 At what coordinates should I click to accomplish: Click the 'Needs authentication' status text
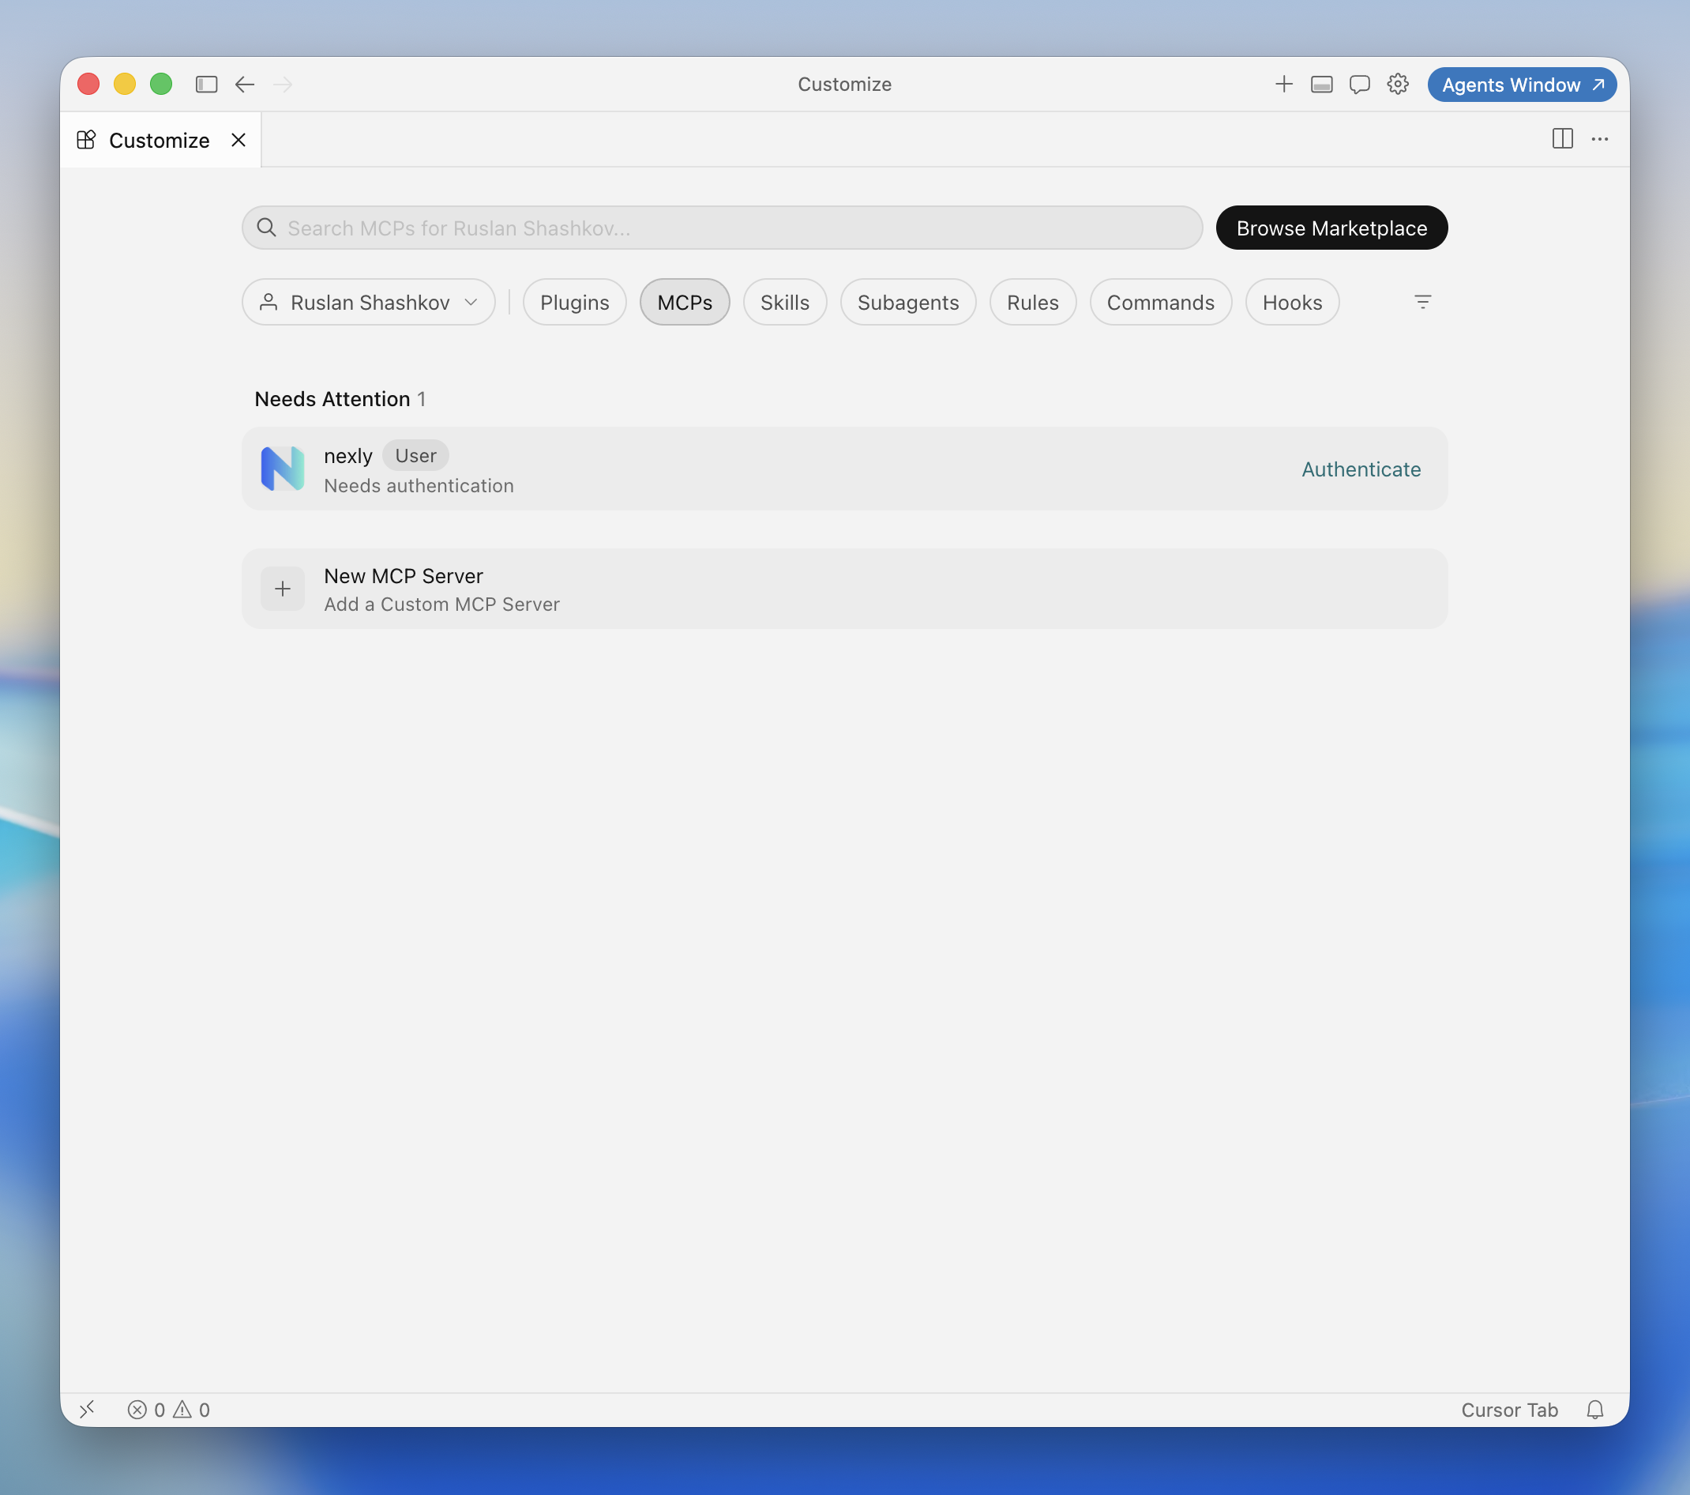pos(419,486)
